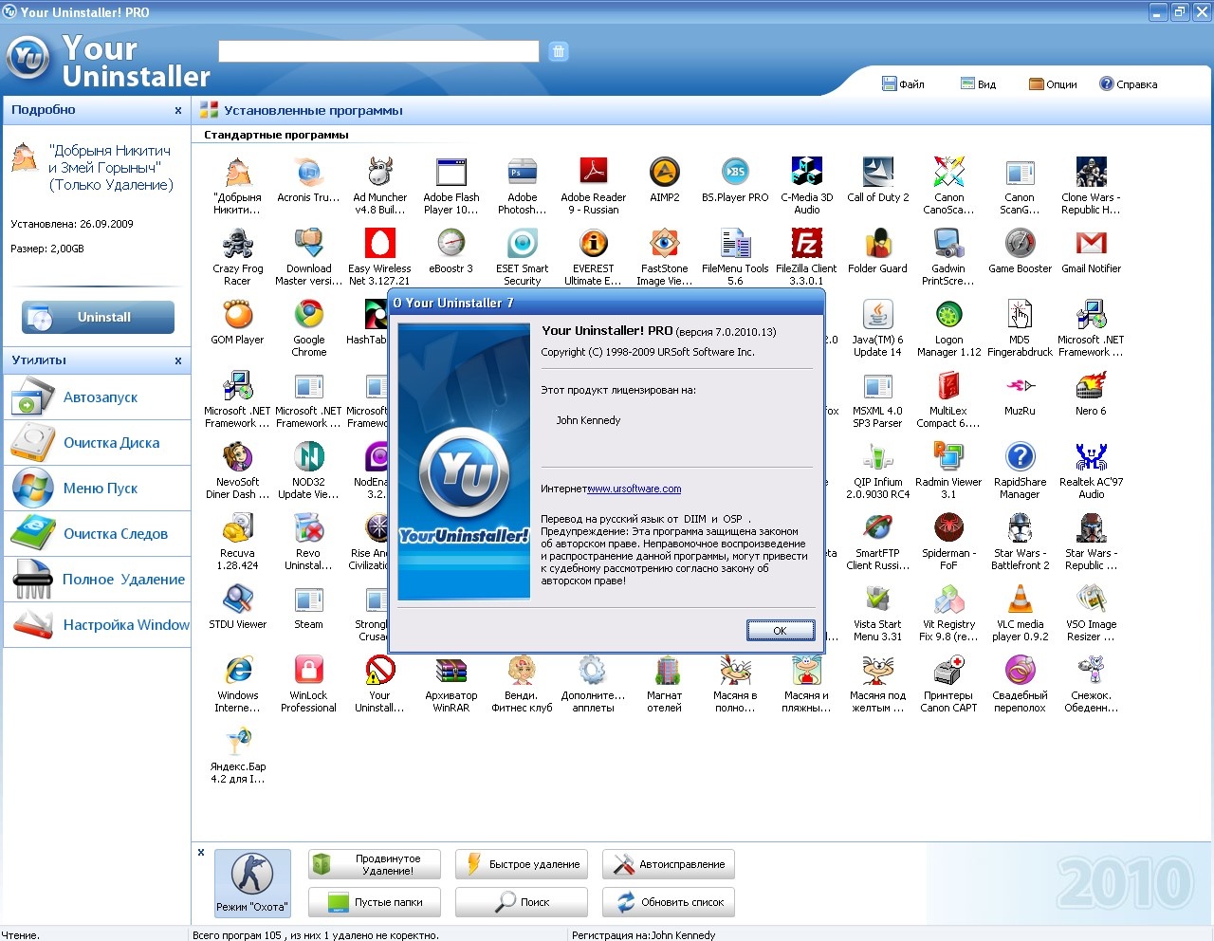Open the www.ursoftware.com link
Viewport: 1214px width, 941px height.
635,489
